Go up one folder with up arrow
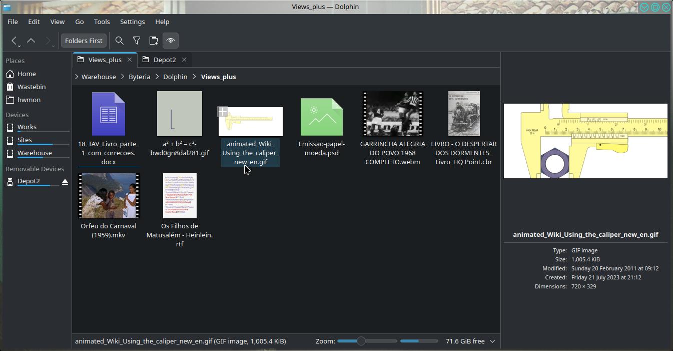673x351 pixels. point(31,41)
